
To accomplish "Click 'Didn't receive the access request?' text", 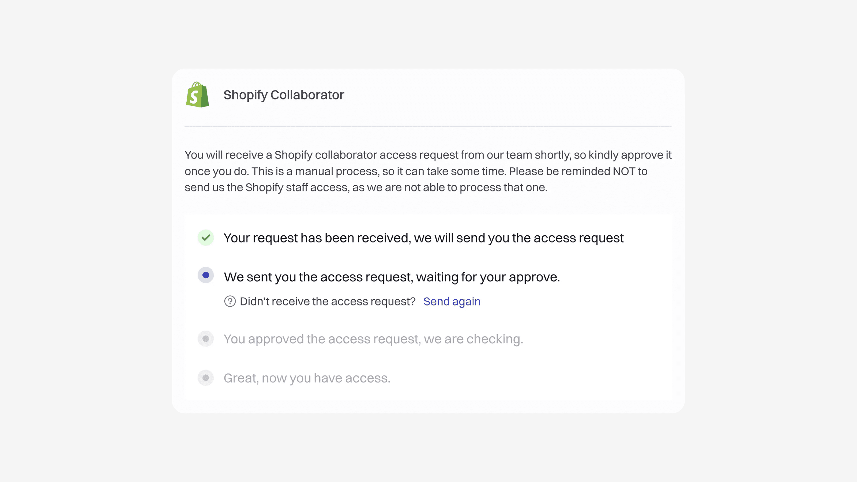I will click(328, 301).
